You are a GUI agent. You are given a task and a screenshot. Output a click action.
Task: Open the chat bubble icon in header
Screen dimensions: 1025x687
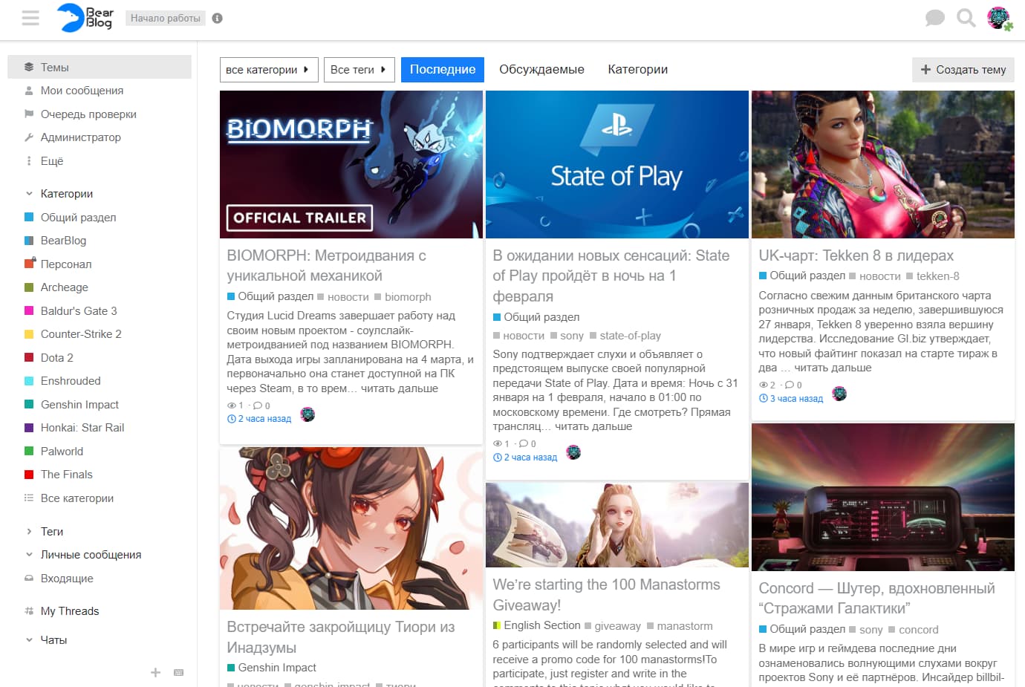tap(934, 18)
